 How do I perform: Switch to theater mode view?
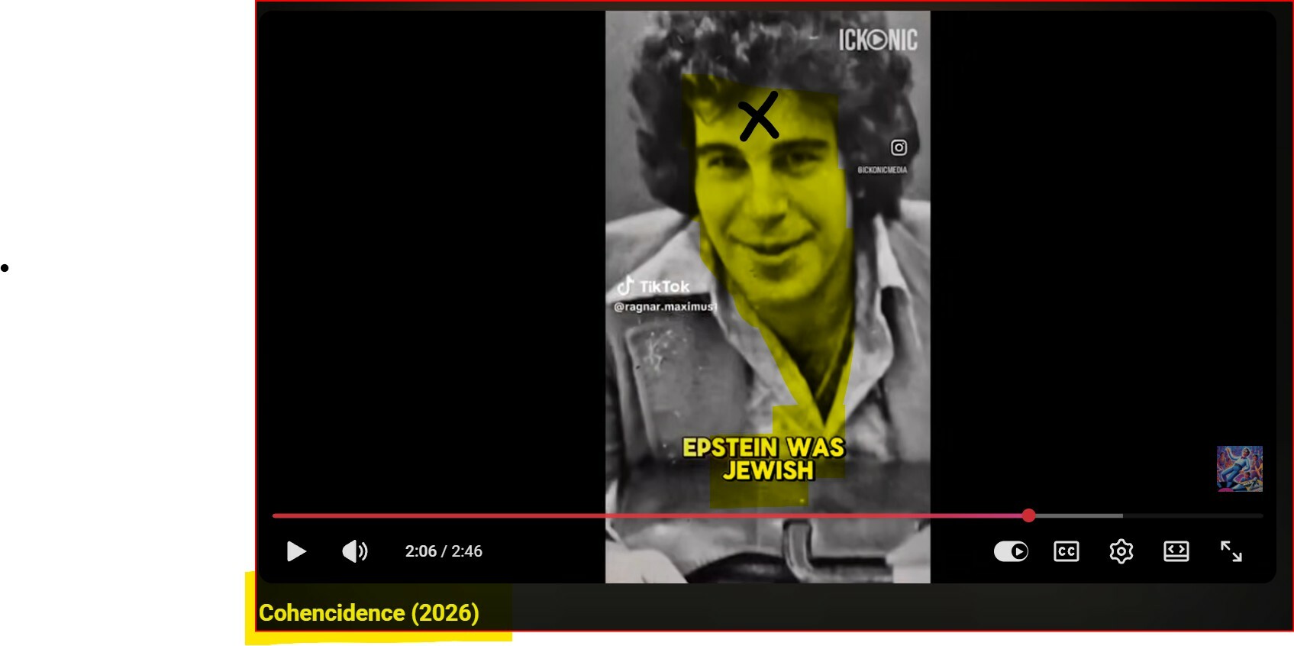point(1176,551)
